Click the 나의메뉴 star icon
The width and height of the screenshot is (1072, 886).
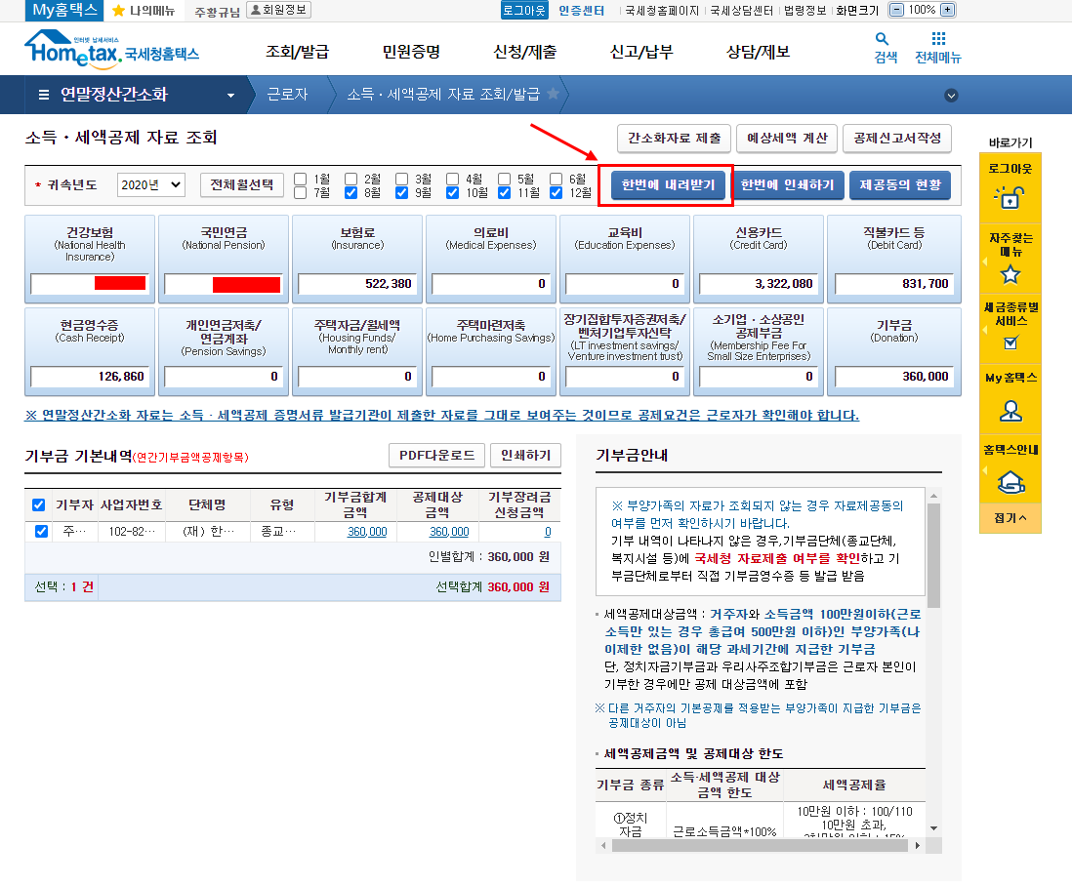pyautogui.click(x=118, y=11)
